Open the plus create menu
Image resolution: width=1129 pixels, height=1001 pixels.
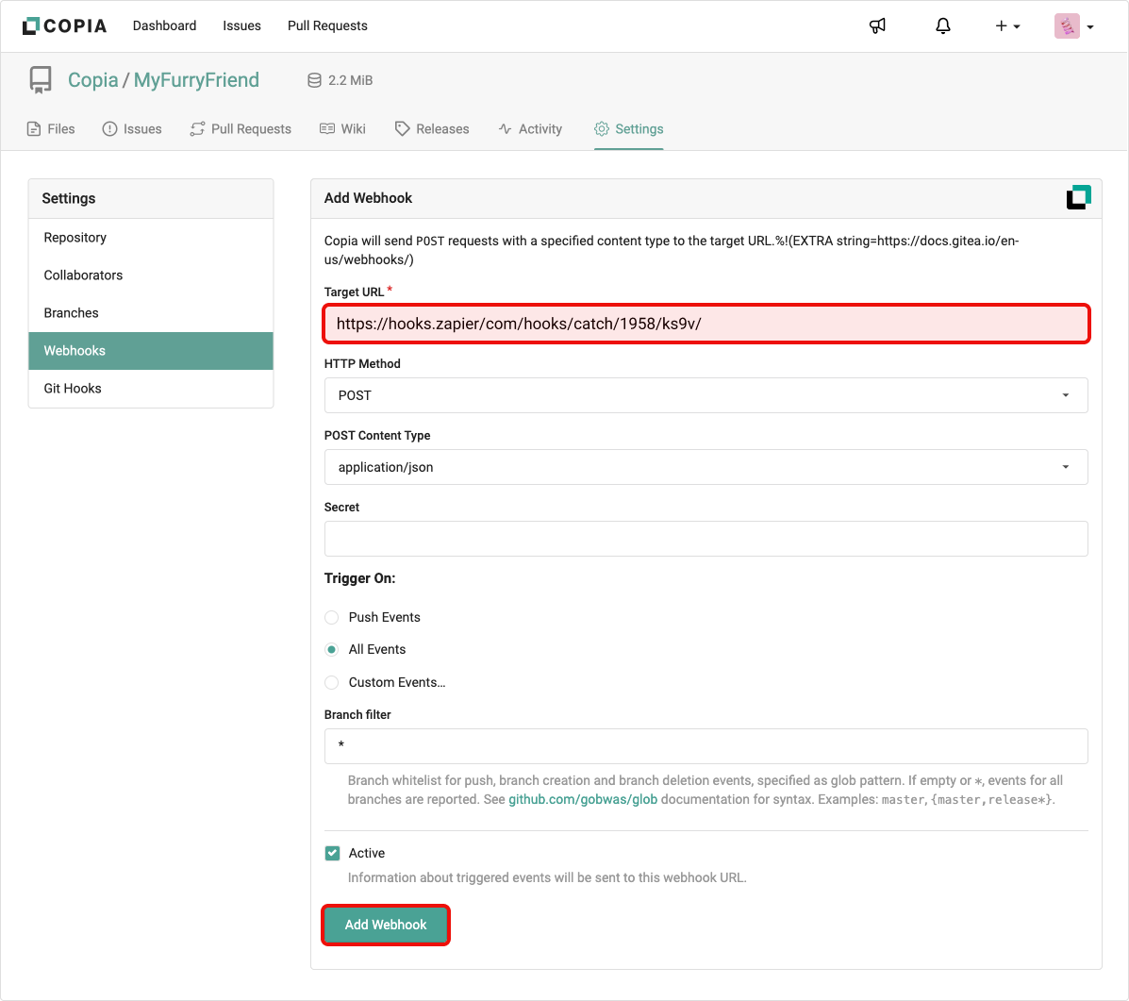pos(1007,25)
